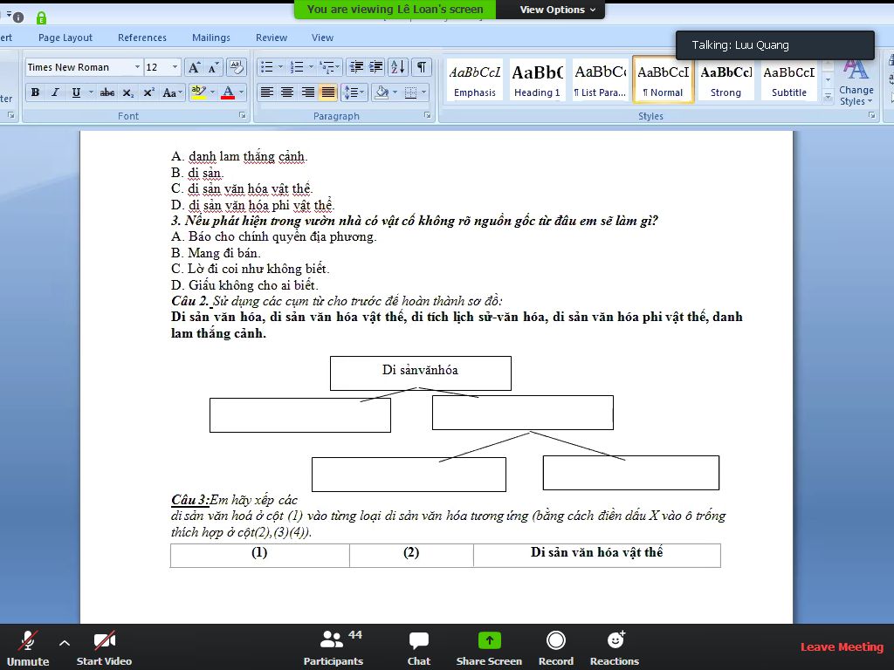This screenshot has height=670, width=894.
Task: Open Font dialog launcher
Action: 243,115
